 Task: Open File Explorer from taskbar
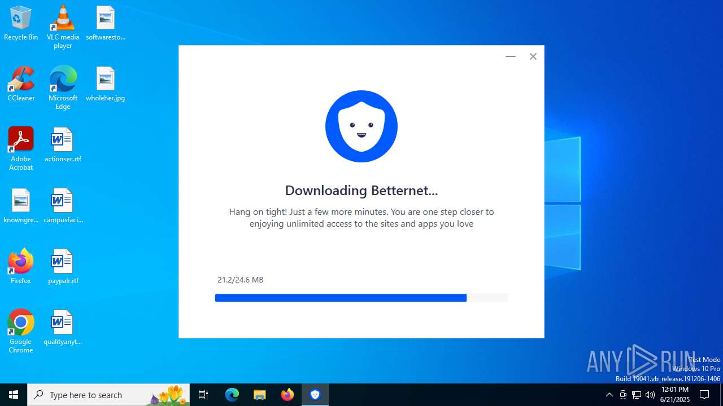pyautogui.click(x=260, y=395)
